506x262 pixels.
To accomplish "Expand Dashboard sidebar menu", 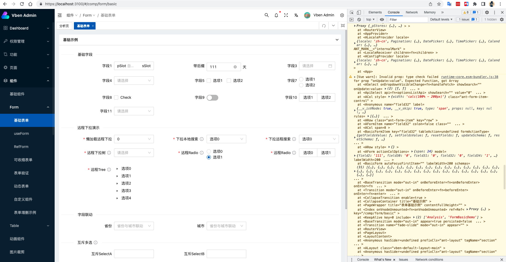I will tap(27, 28).
